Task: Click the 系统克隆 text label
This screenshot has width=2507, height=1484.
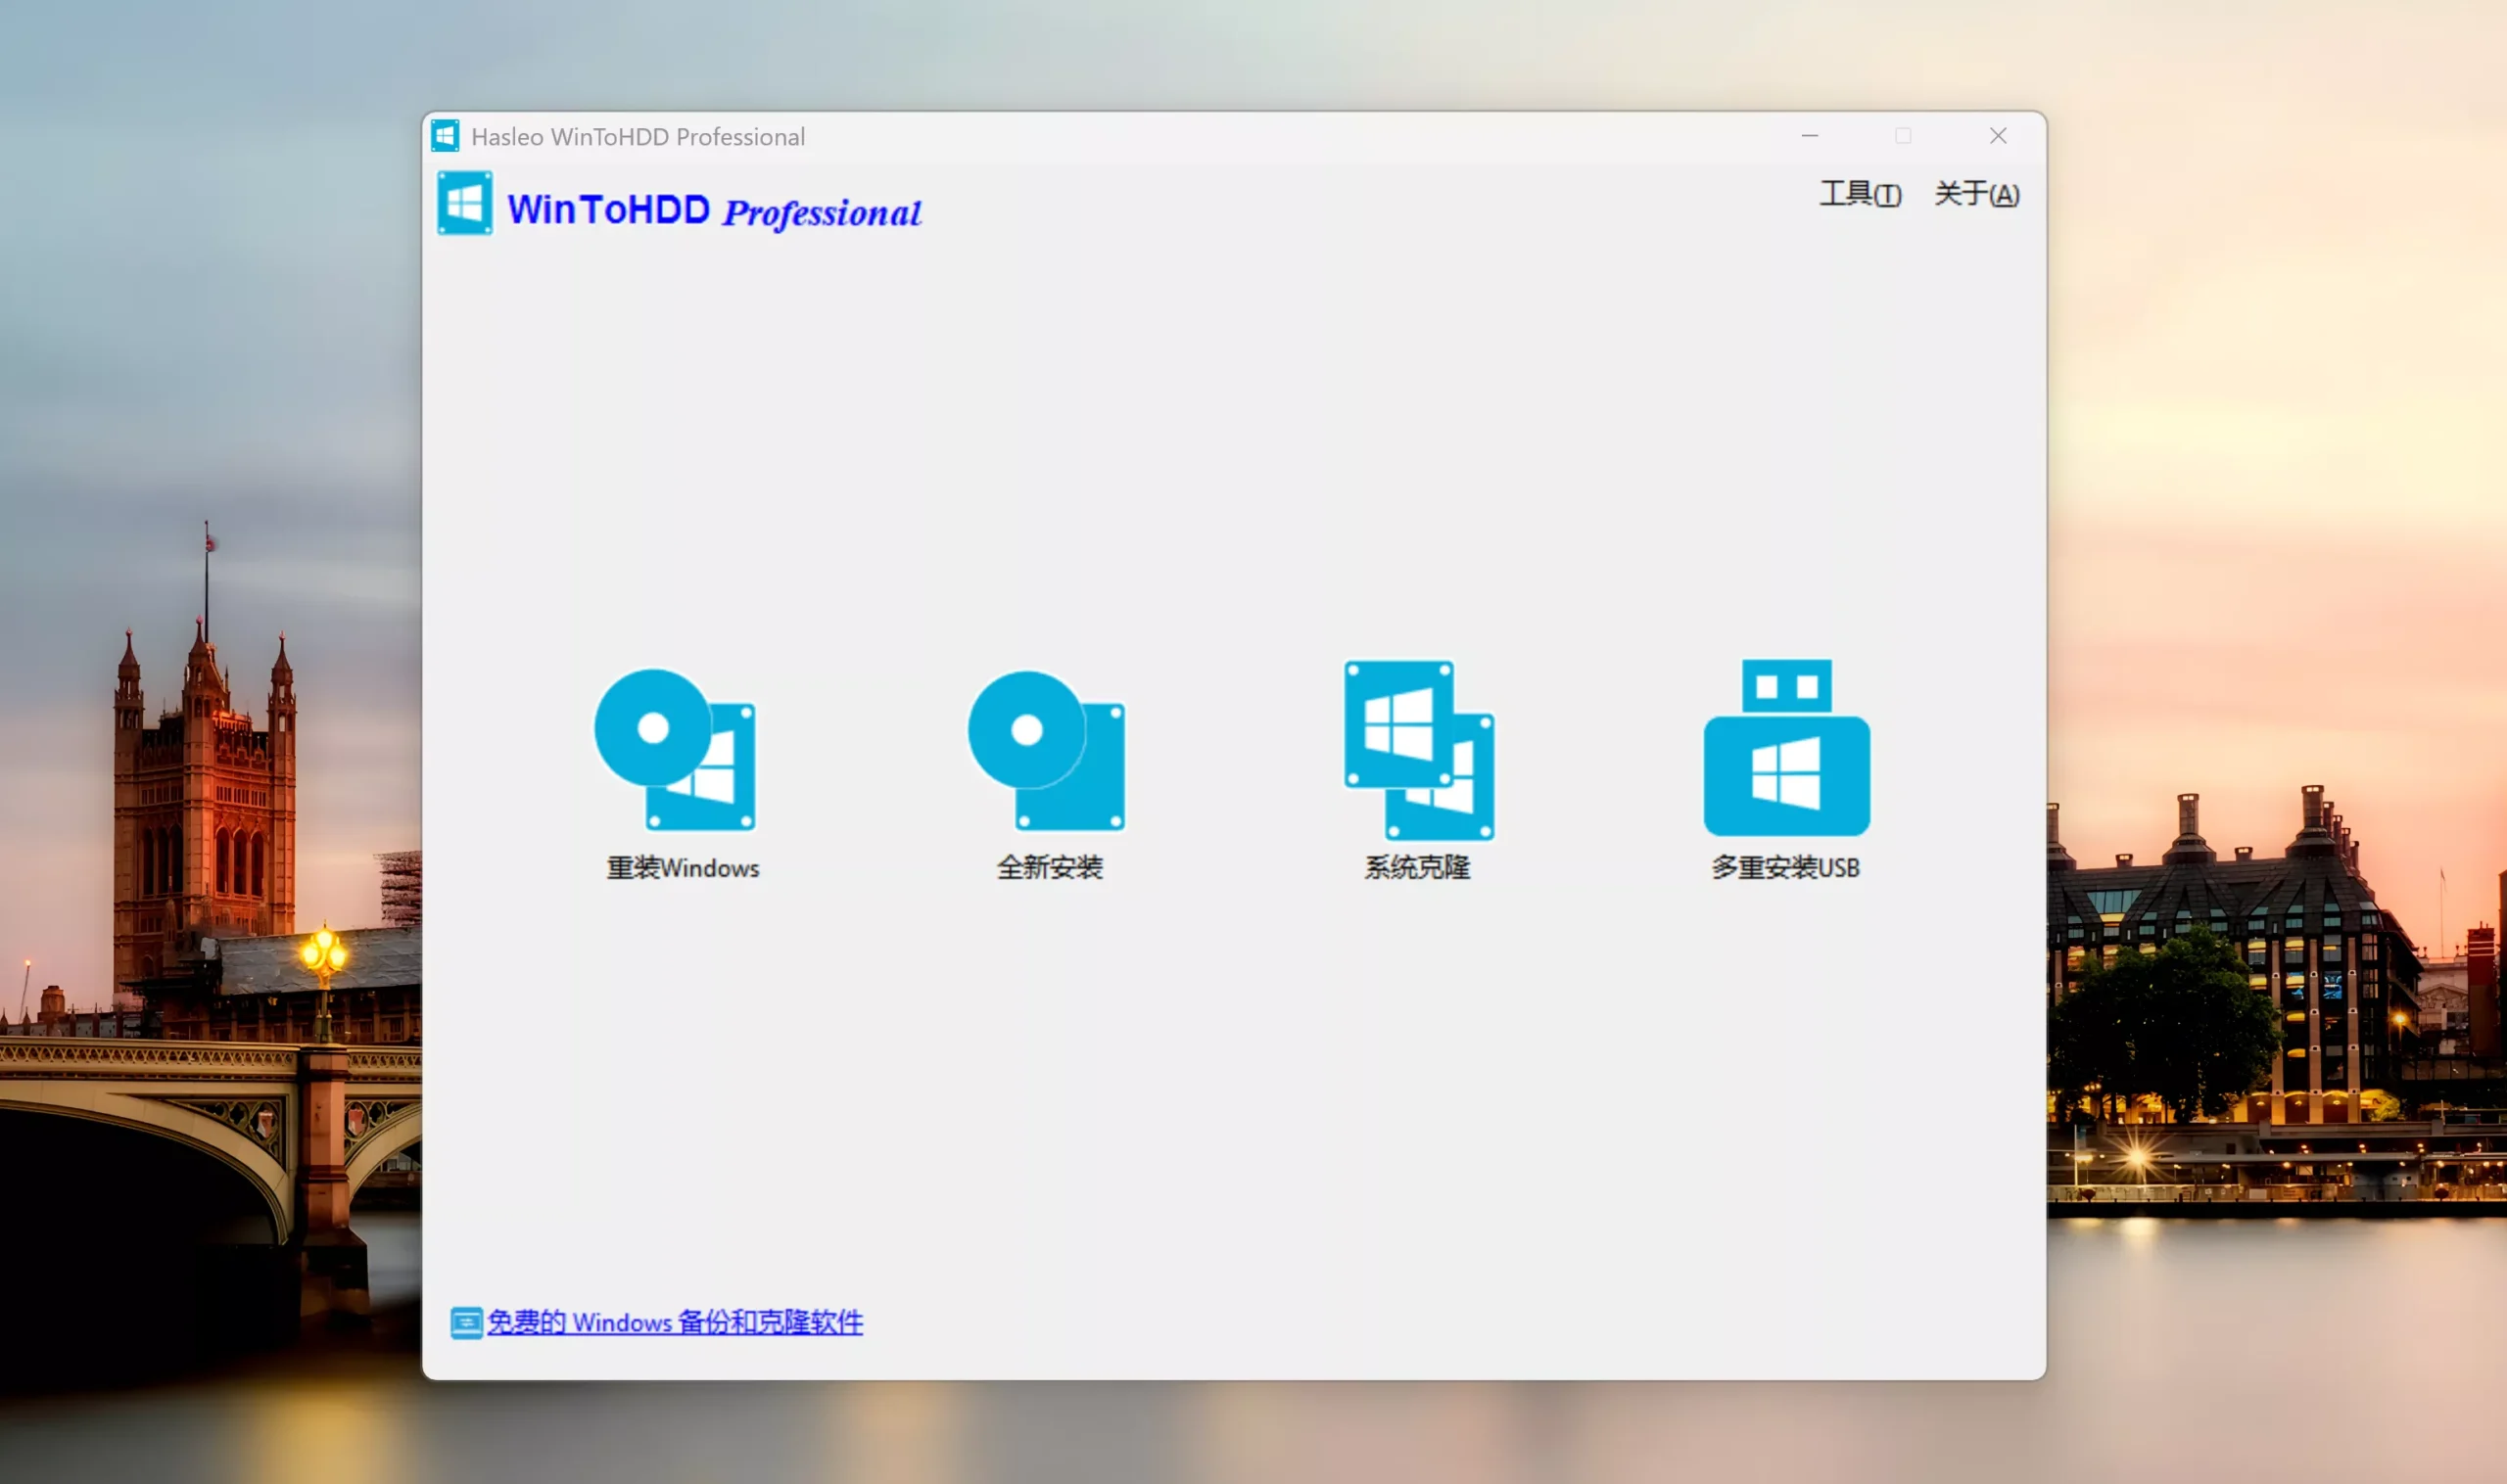Action: point(1417,868)
